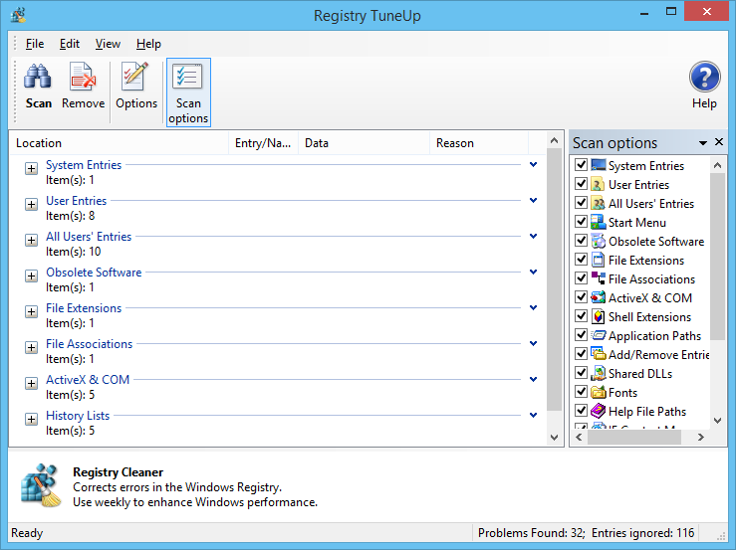Close the Scan options panel
Image resolution: width=736 pixels, height=550 pixels.
tap(719, 142)
